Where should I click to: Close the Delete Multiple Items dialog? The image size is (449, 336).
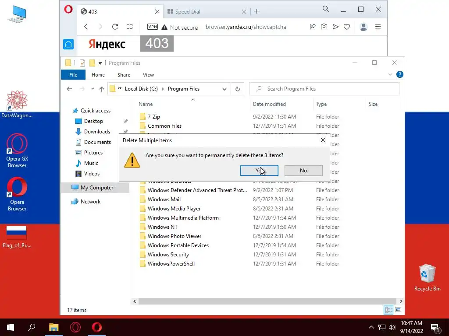click(323, 140)
